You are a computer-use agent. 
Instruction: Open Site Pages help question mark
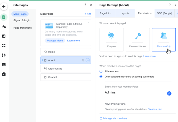coord(85,5)
